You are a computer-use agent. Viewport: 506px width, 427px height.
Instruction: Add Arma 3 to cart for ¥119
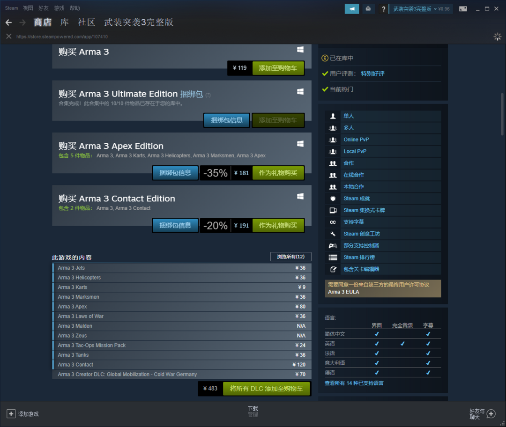[x=278, y=68]
